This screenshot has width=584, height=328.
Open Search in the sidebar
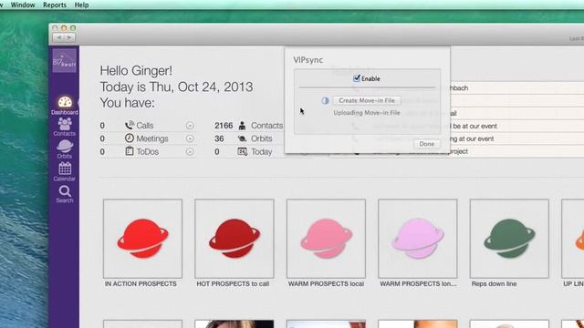pos(65,194)
